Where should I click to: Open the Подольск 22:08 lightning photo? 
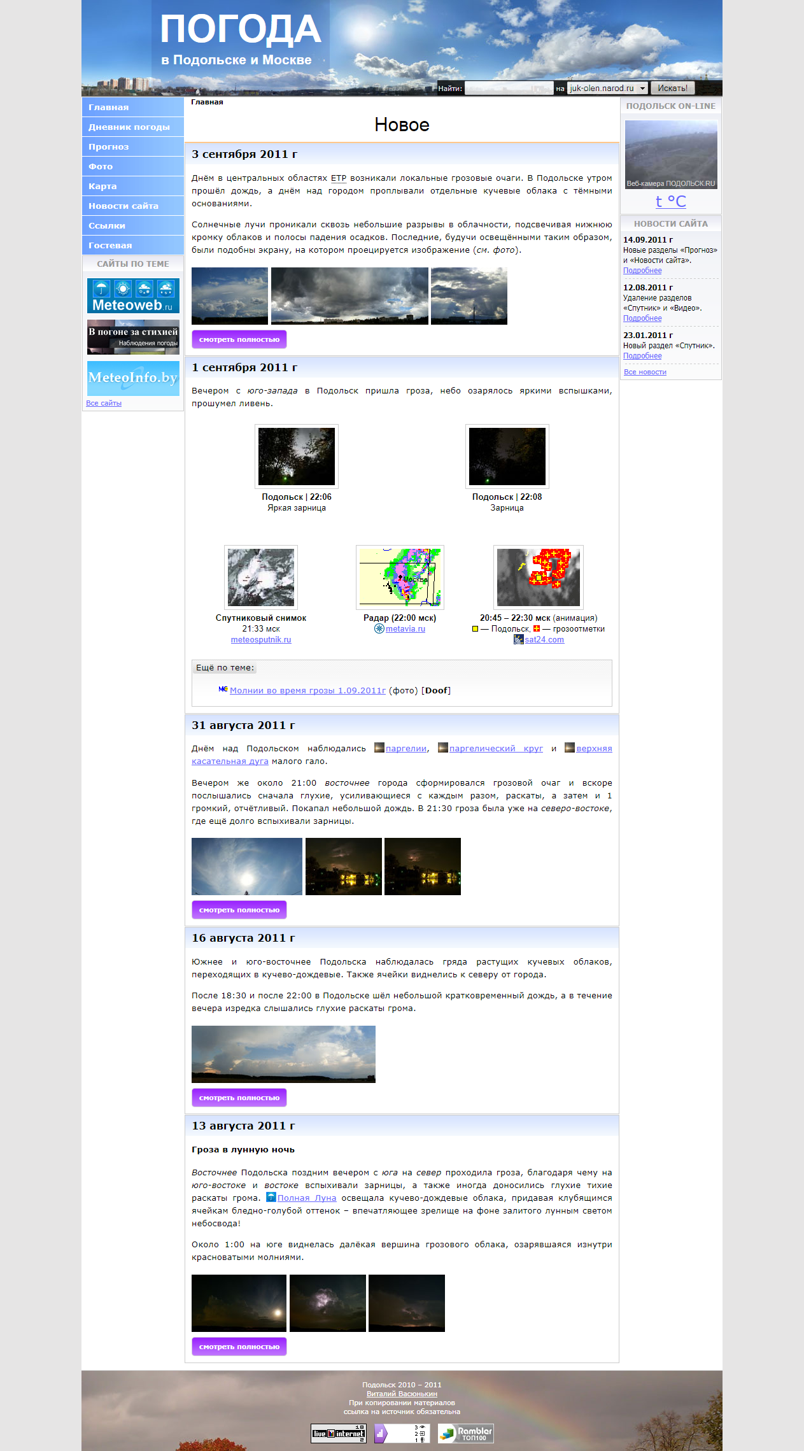(507, 457)
